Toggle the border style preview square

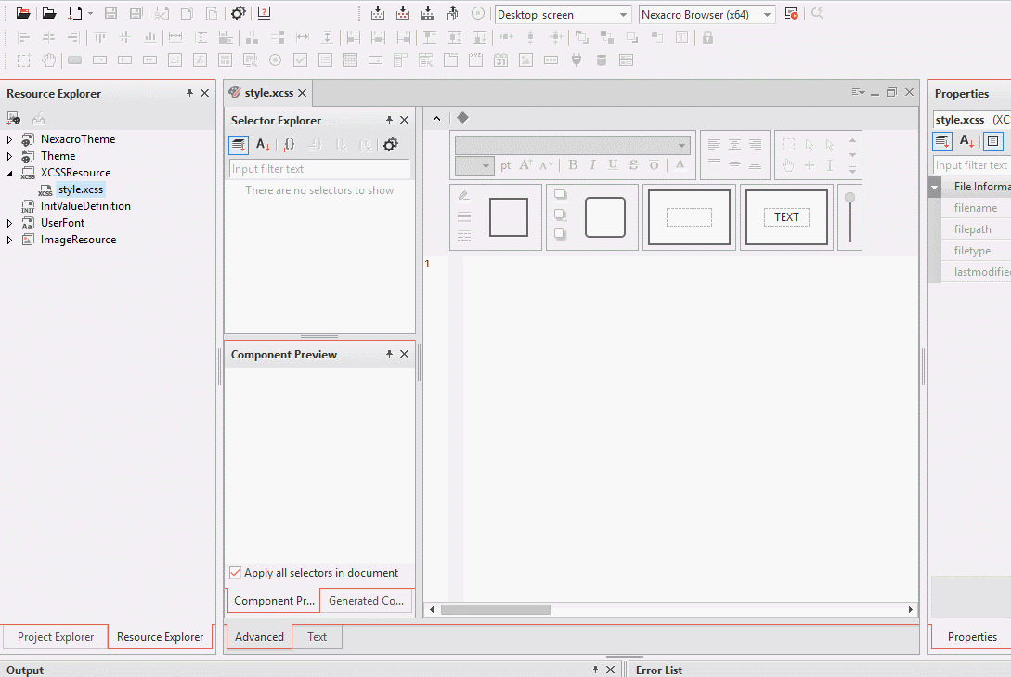point(508,217)
